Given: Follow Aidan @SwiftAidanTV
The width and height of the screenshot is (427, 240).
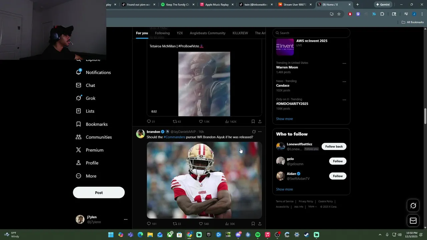Looking at the screenshot, I should [x=338, y=176].
